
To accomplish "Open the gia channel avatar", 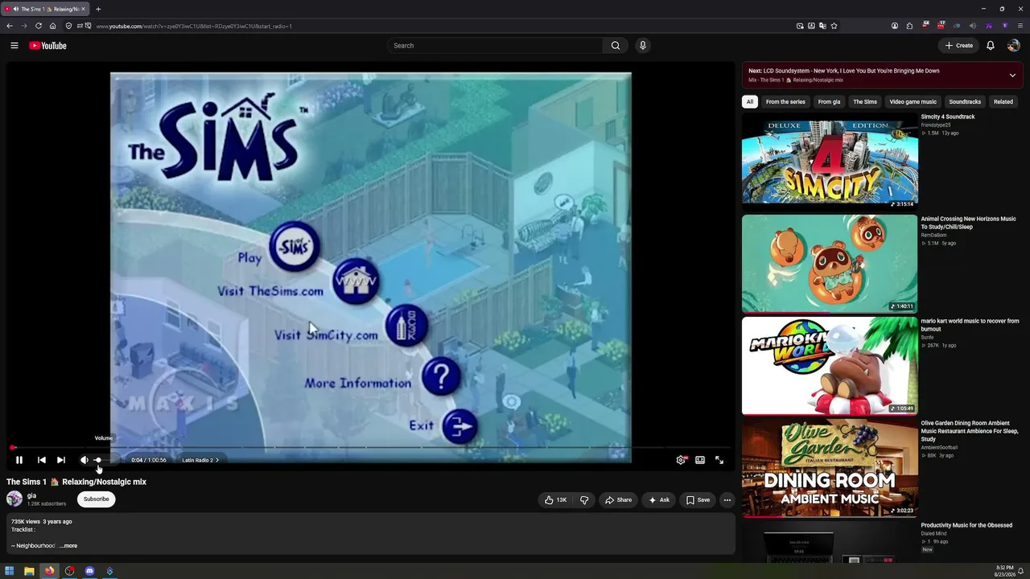I will 14,499.
